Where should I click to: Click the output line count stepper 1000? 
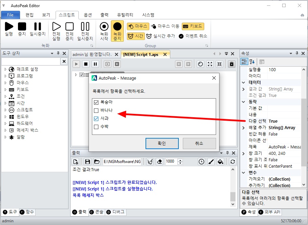coord(174,162)
